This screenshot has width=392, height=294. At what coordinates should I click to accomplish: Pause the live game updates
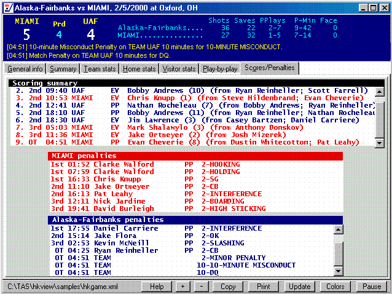point(372,287)
